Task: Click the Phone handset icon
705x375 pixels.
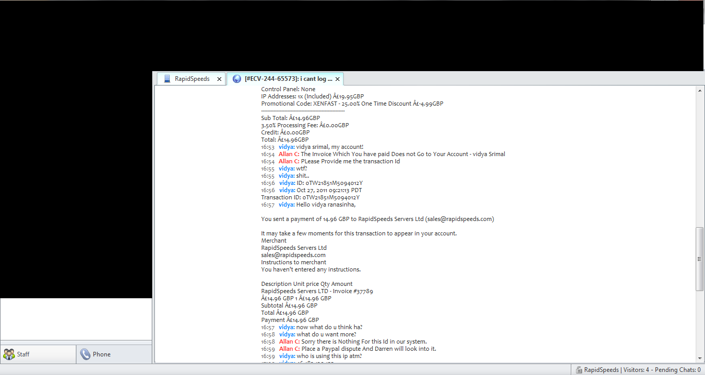Action: [85, 354]
